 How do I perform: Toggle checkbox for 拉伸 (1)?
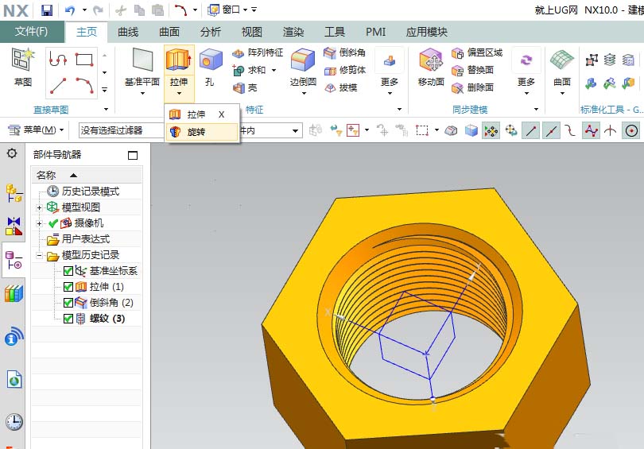pyautogui.click(x=68, y=286)
